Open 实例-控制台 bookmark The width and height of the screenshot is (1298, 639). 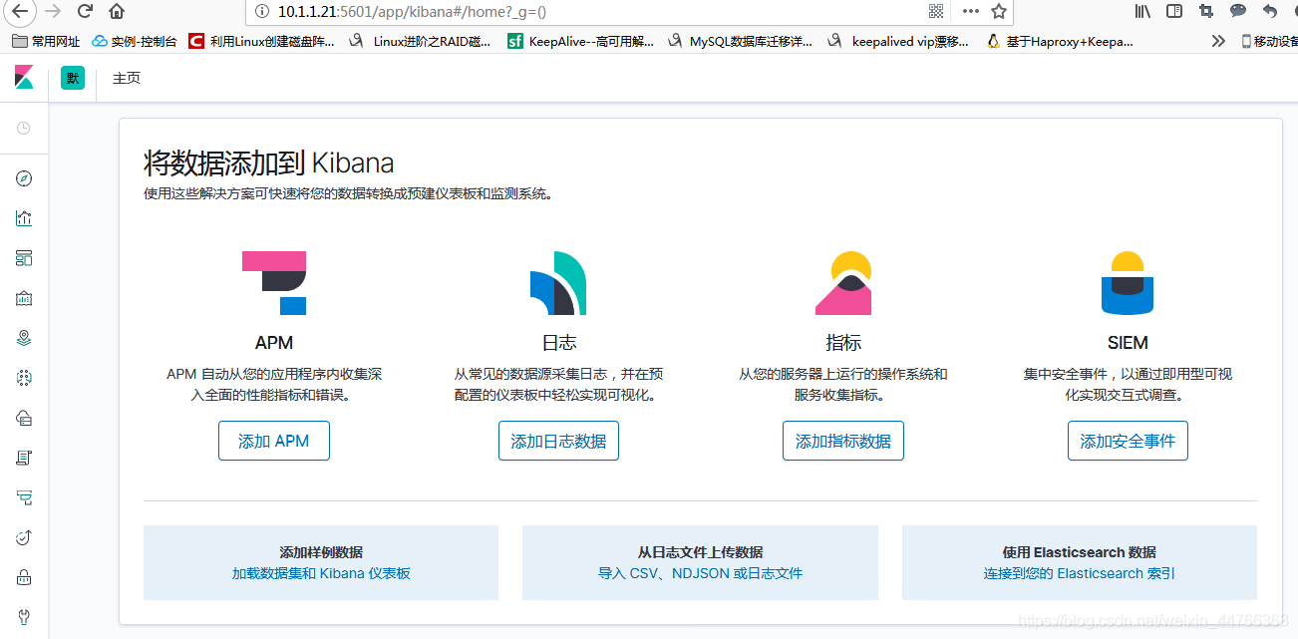click(x=134, y=41)
